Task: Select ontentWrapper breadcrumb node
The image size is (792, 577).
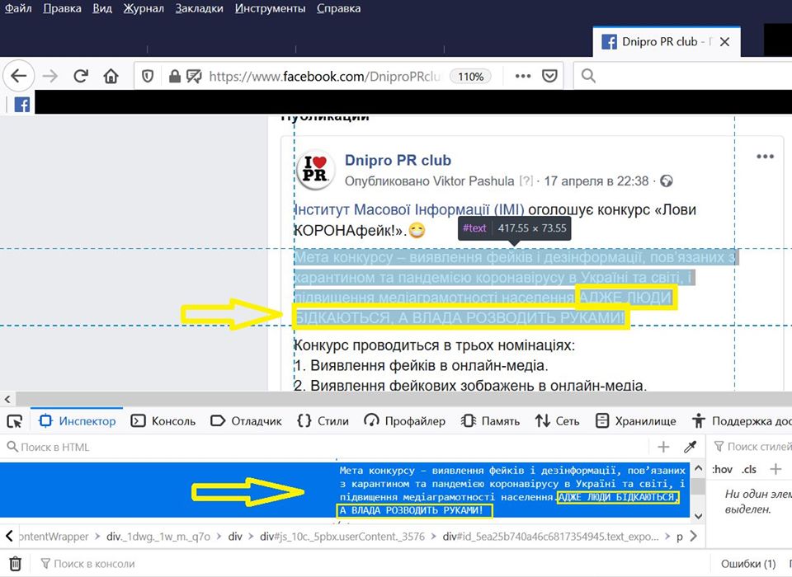Action: pyautogui.click(x=53, y=537)
